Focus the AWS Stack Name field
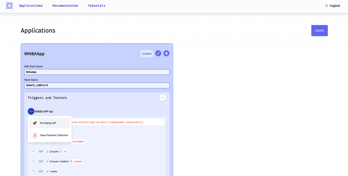The image size is (348, 176). [97, 72]
